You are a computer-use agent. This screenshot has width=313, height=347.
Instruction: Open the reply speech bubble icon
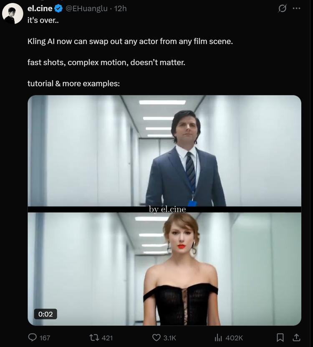click(32, 337)
